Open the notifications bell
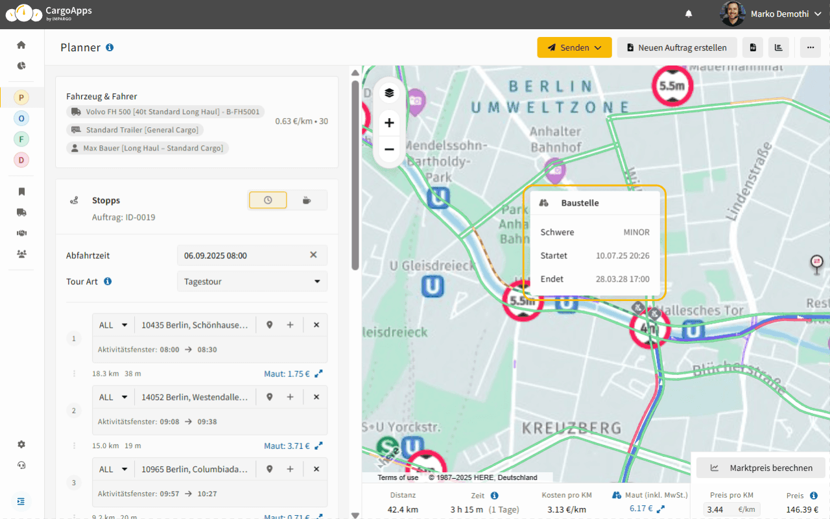 689,14
